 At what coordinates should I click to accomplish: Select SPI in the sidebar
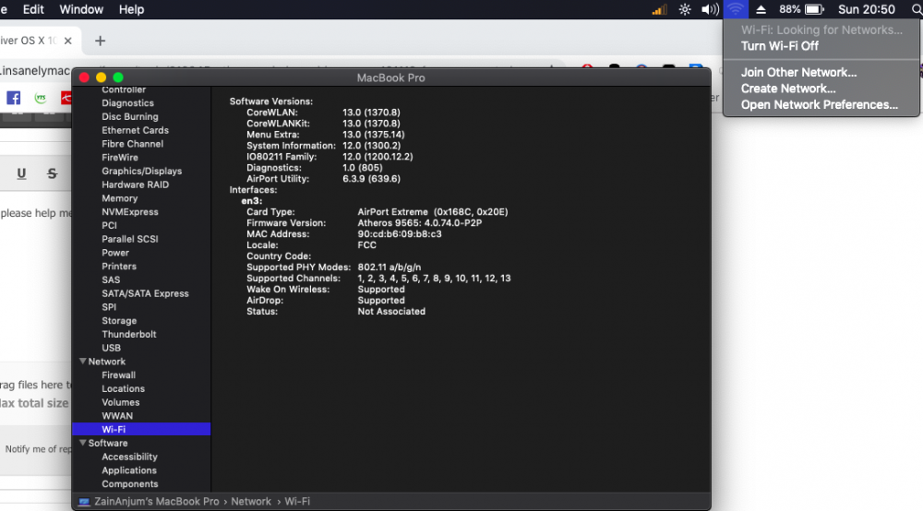tap(109, 307)
